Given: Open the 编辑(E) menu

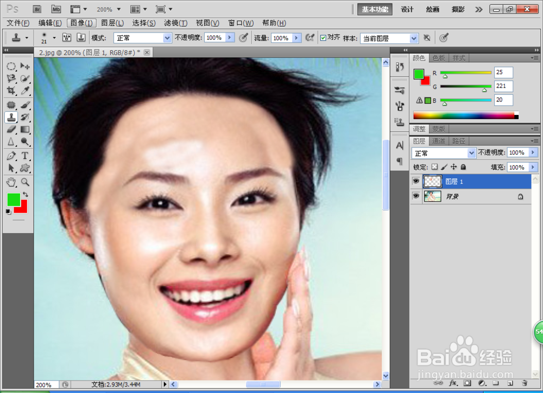Looking at the screenshot, I should pyautogui.click(x=50, y=23).
